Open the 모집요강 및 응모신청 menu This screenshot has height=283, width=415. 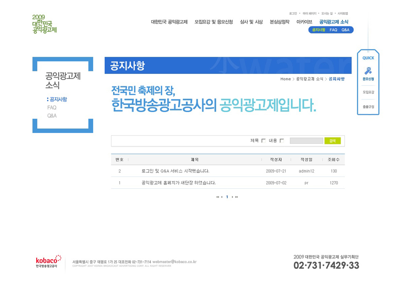[x=214, y=22]
